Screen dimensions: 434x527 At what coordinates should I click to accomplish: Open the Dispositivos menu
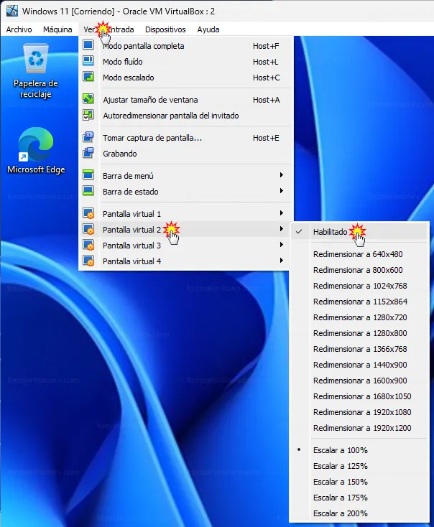[x=165, y=29]
